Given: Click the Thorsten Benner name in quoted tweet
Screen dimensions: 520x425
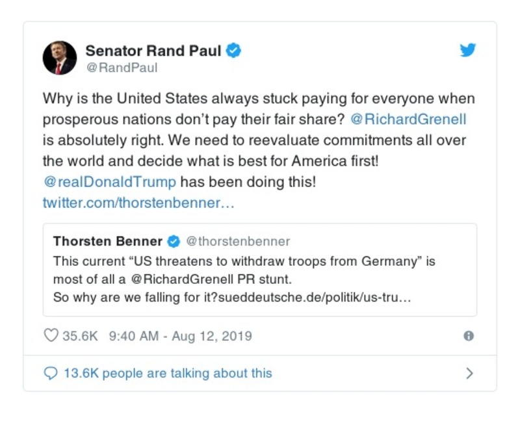Looking at the screenshot, I should pos(107,242).
